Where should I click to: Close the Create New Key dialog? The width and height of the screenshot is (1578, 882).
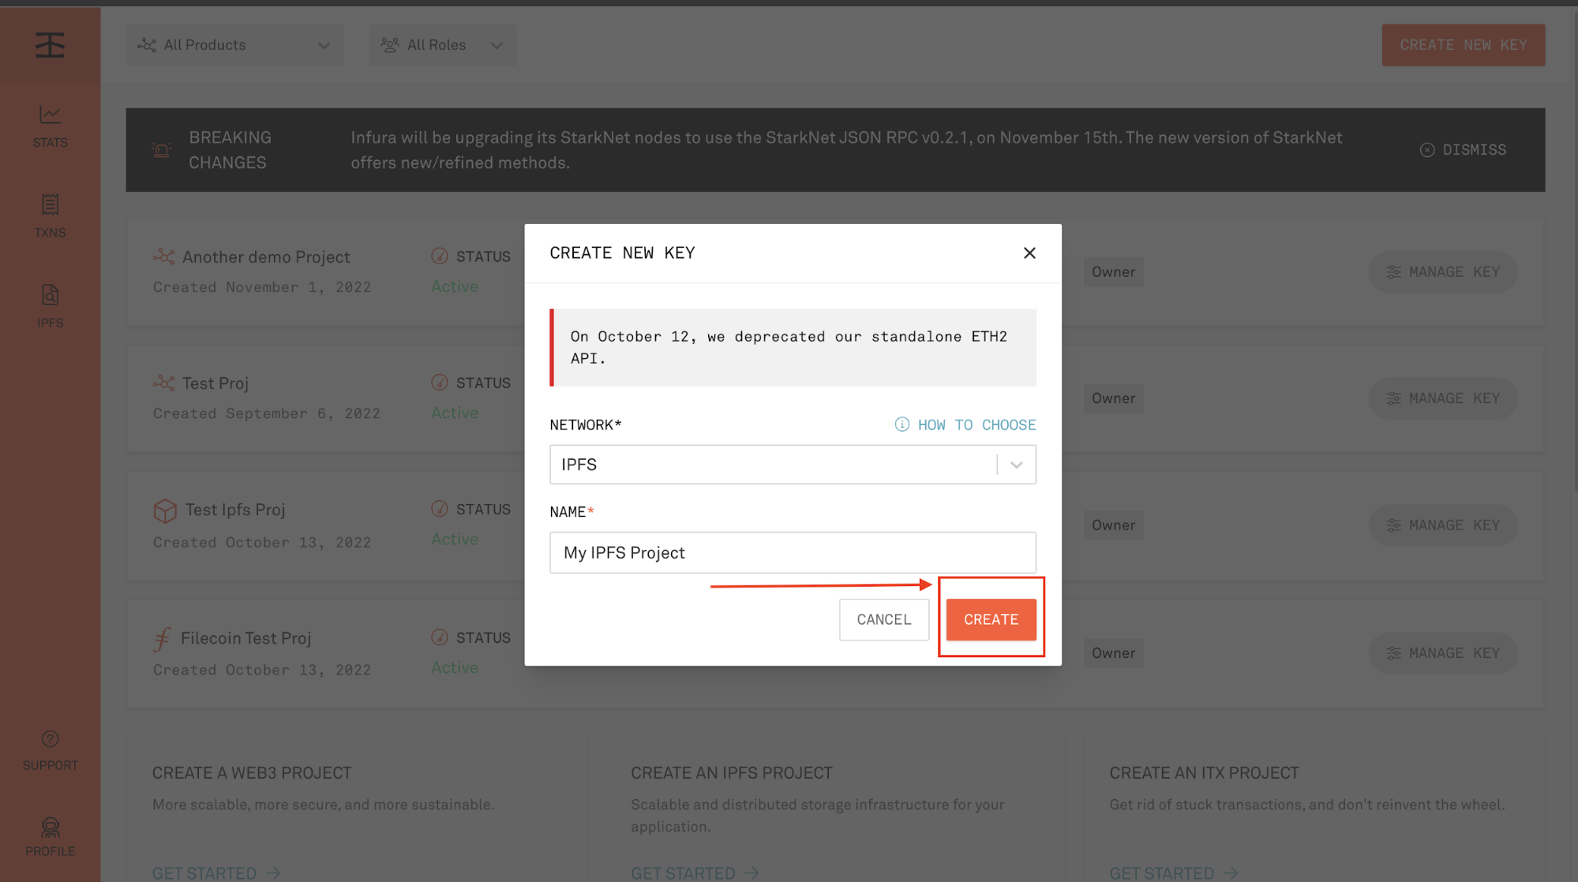[x=1029, y=252]
